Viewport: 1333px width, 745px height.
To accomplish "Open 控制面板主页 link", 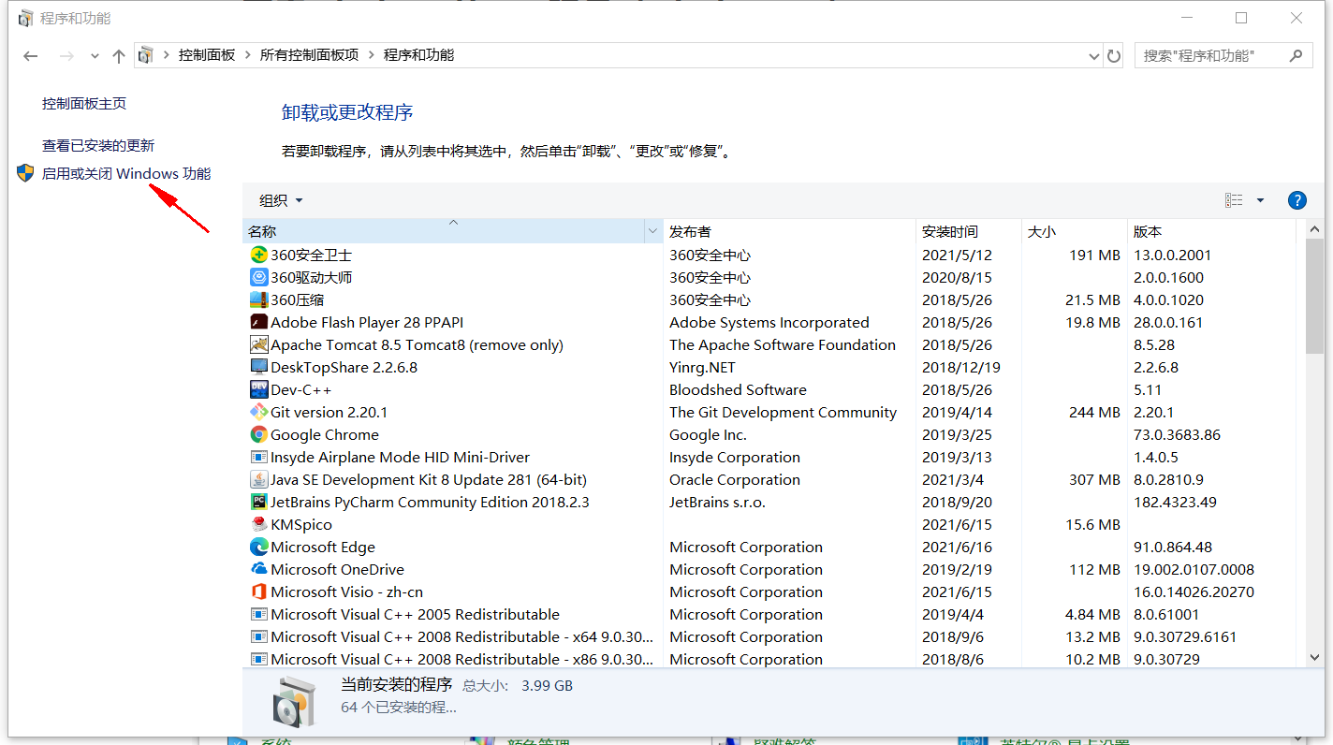I will click(84, 104).
